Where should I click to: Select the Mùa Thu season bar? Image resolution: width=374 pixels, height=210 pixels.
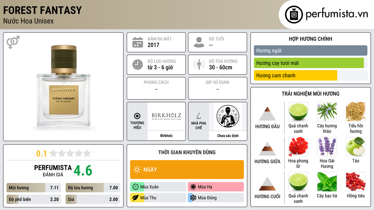coord(158,198)
